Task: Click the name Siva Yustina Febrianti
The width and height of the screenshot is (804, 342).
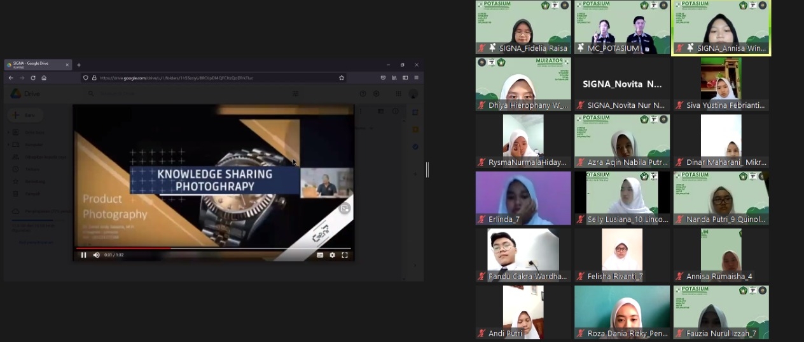Action: (726, 105)
